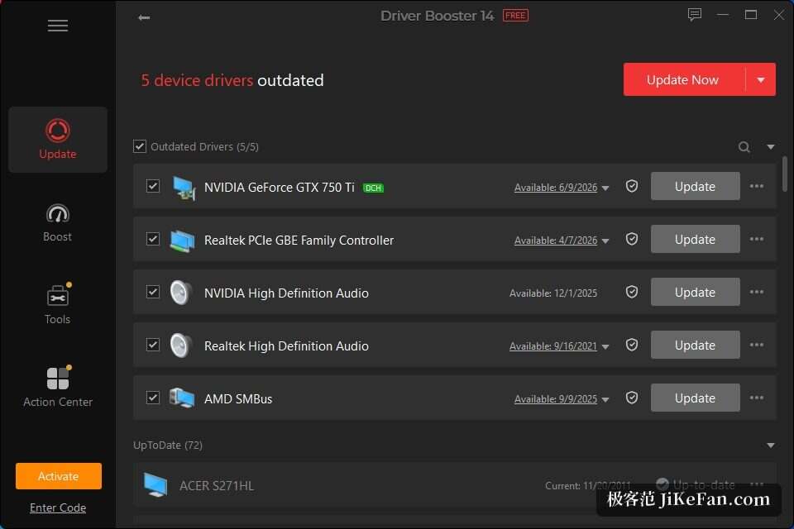The width and height of the screenshot is (794, 529).
Task: Update the Realtek PCIe GBE Family Controller driver
Action: [x=695, y=239]
